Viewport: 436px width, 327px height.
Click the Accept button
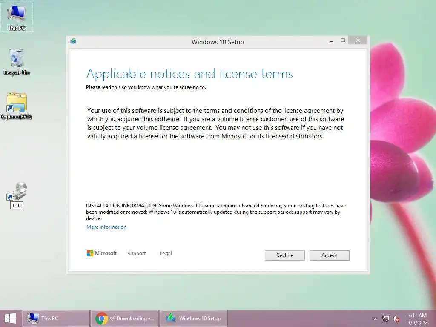click(329, 255)
